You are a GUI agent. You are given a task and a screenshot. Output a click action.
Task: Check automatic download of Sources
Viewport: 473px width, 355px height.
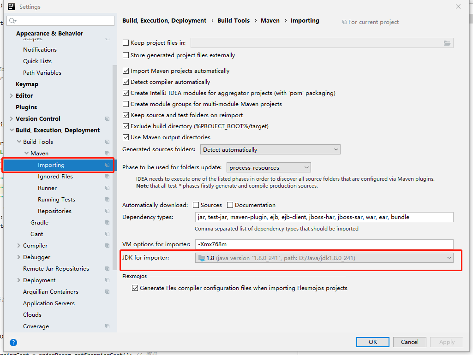[196, 205]
